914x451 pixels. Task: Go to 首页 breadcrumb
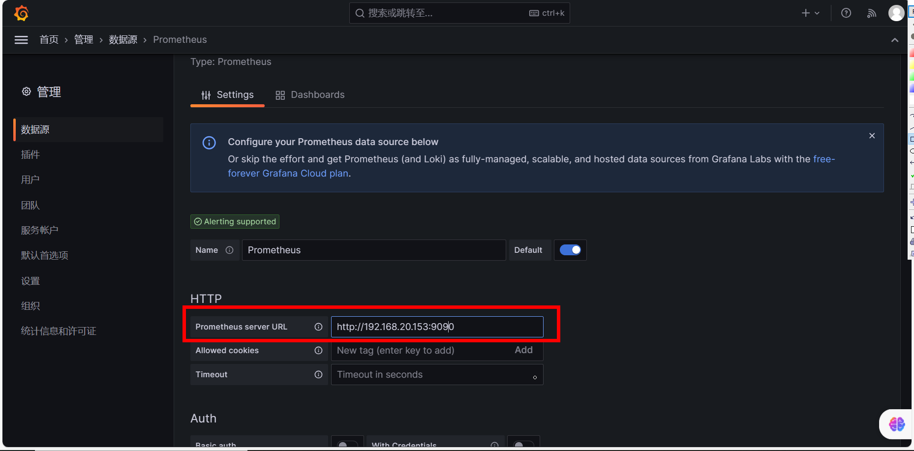pyautogui.click(x=49, y=40)
